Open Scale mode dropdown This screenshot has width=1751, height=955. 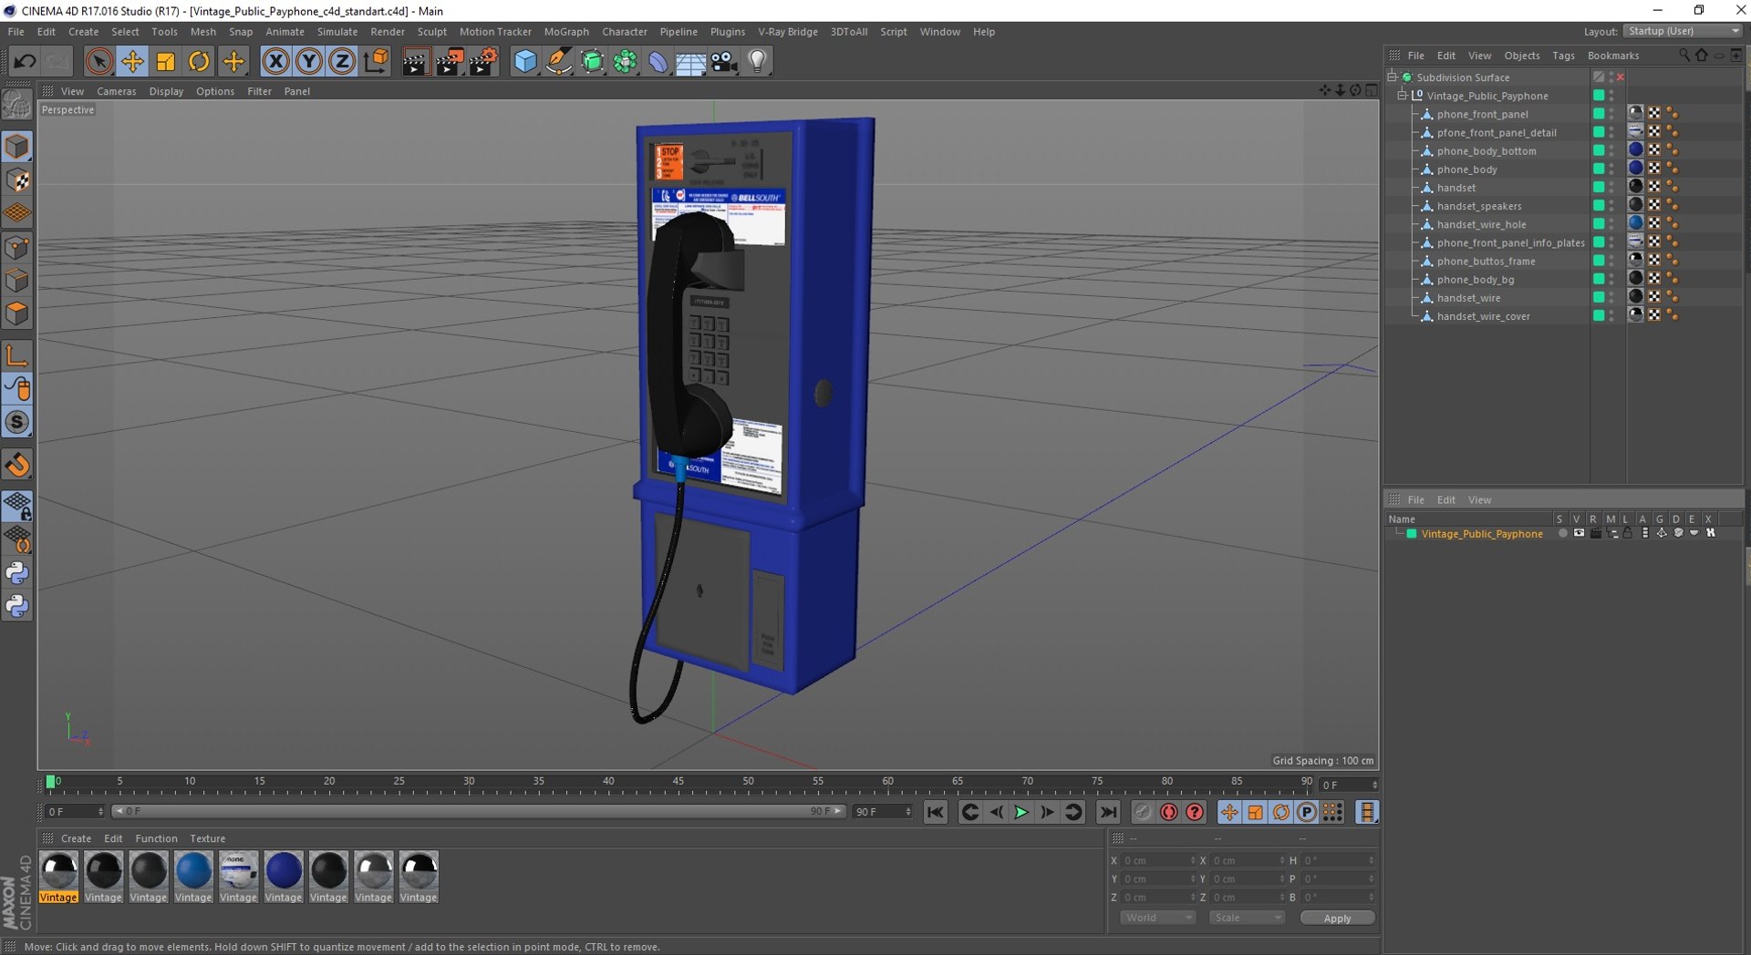click(x=1247, y=918)
